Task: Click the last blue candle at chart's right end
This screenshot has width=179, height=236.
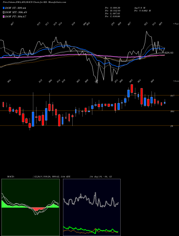Action: click(165, 103)
